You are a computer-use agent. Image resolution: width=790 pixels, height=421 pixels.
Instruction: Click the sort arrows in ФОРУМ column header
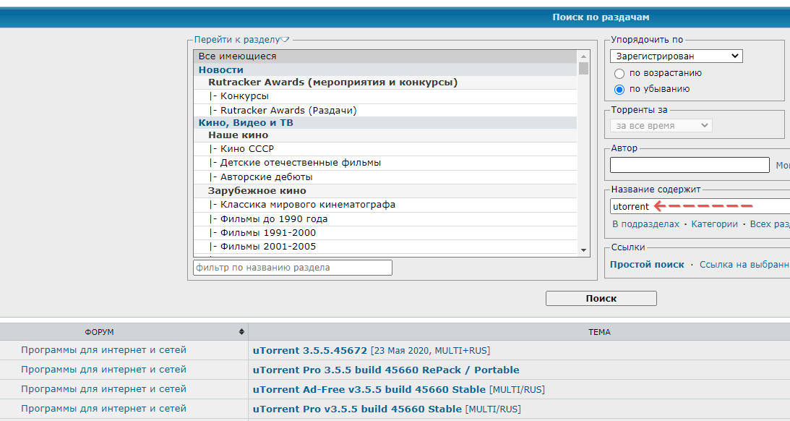coord(242,332)
